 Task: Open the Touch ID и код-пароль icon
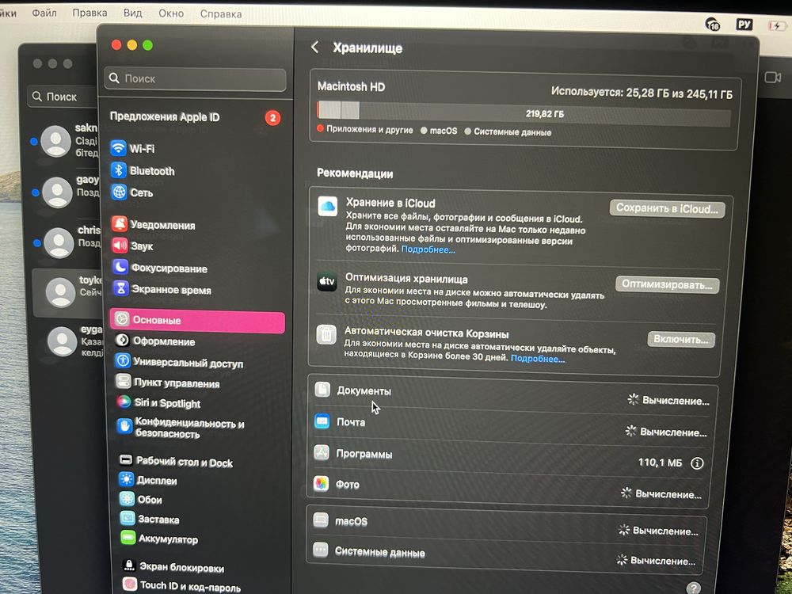point(129,584)
